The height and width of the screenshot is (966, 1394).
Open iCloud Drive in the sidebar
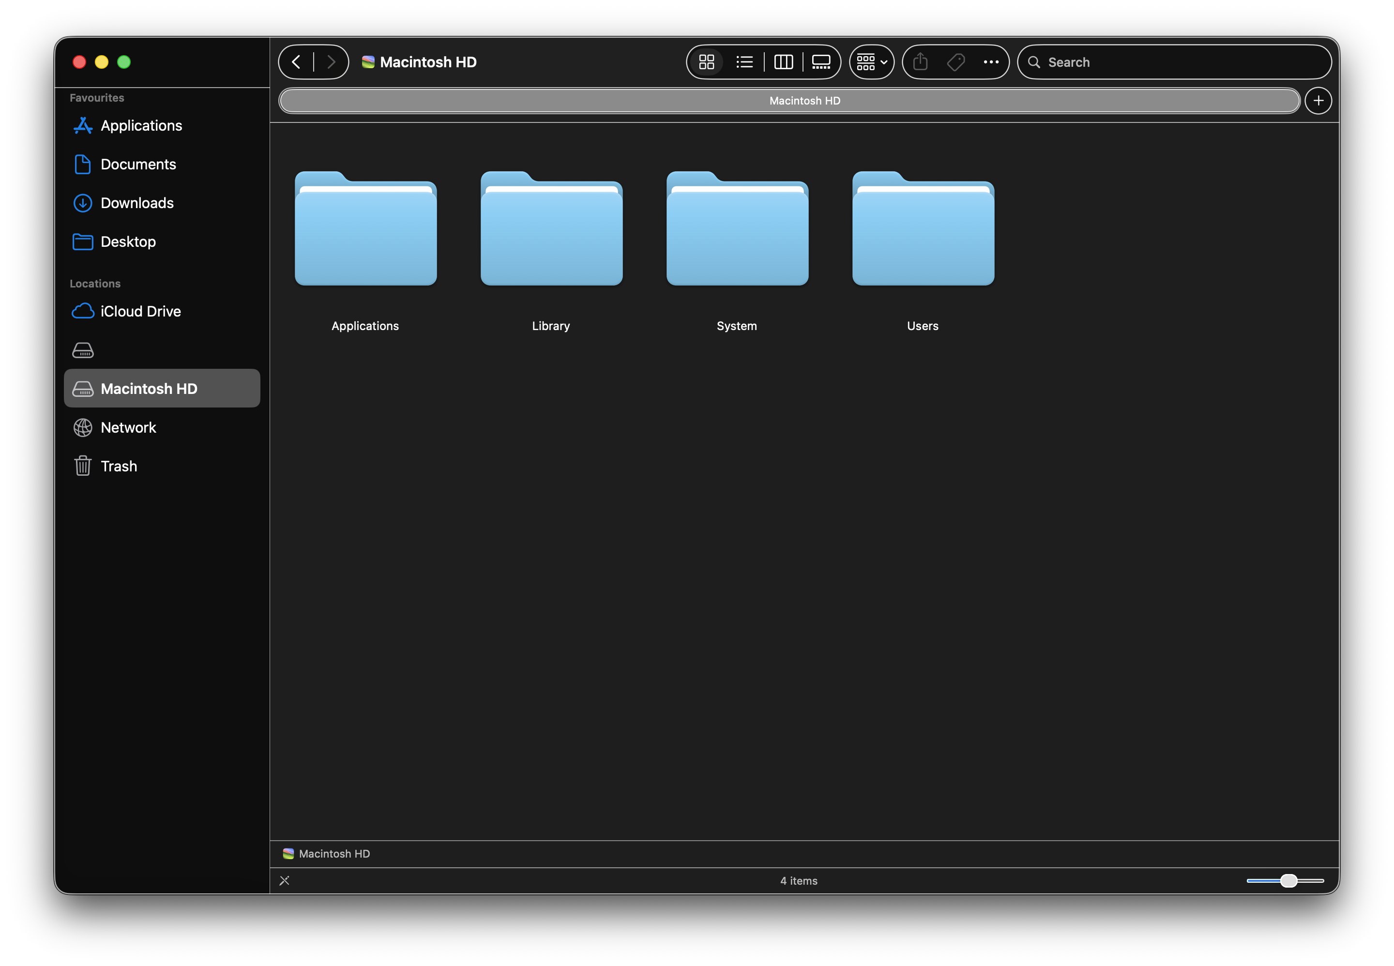pyautogui.click(x=162, y=311)
